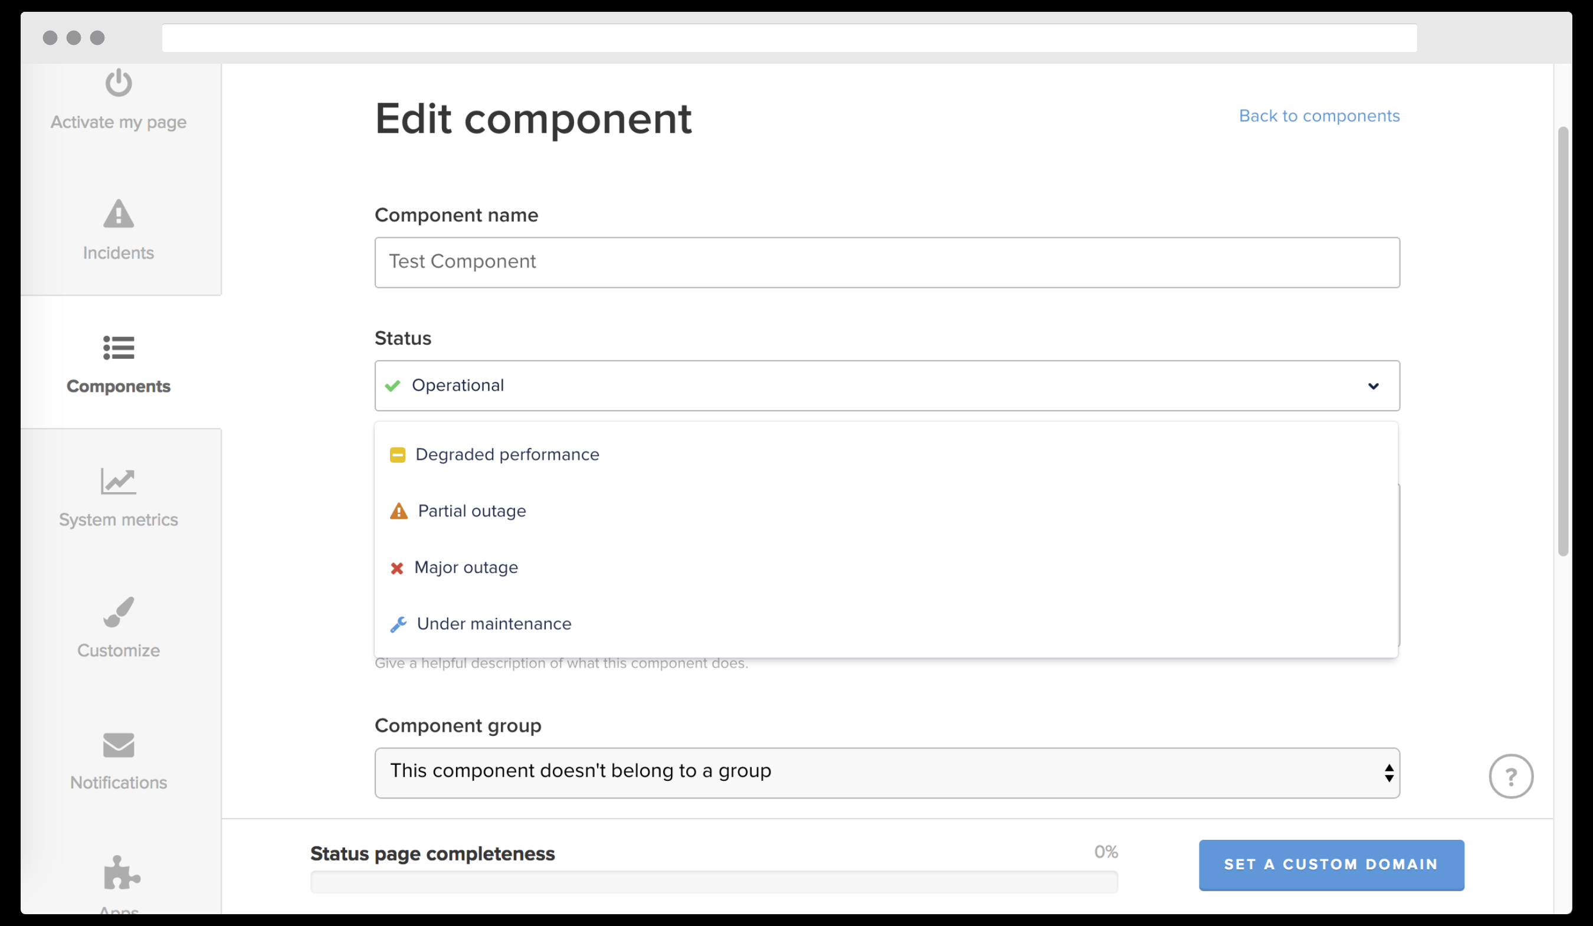Pick the Major outage option
1593x926 pixels.
(x=466, y=567)
